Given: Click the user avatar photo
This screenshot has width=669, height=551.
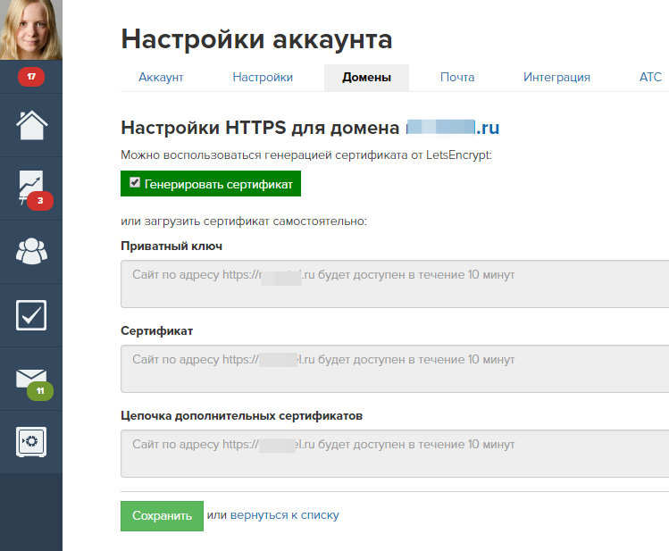Looking at the screenshot, I should [x=31, y=30].
